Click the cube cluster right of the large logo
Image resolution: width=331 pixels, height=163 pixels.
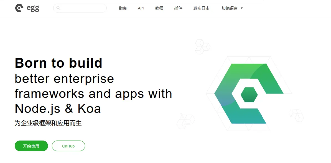coord(296,115)
